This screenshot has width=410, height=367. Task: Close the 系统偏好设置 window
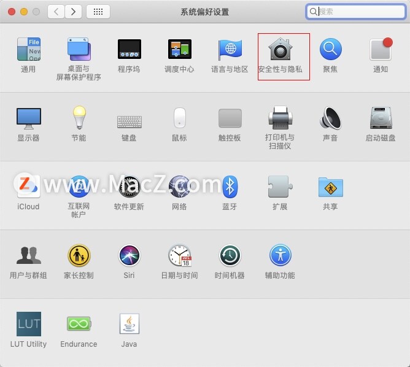point(12,12)
